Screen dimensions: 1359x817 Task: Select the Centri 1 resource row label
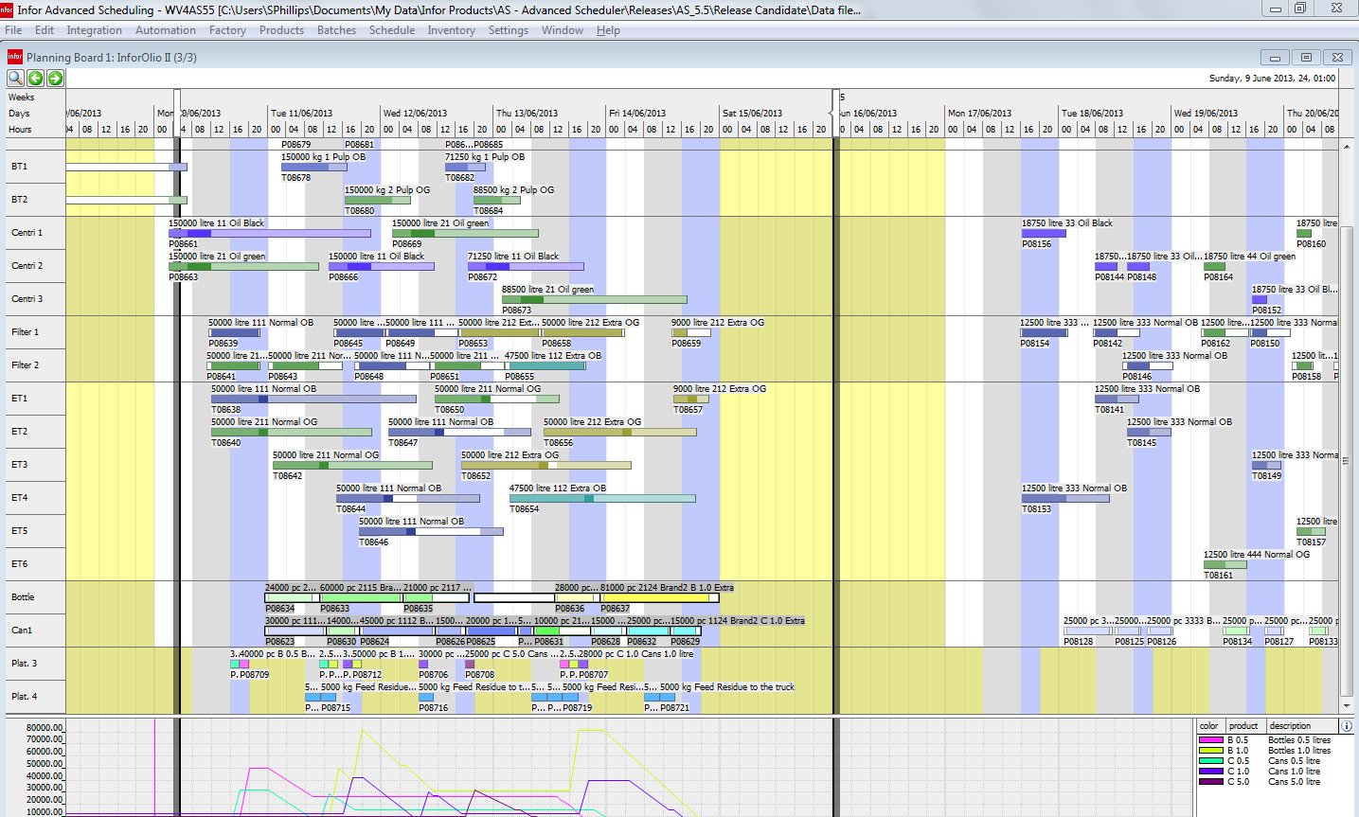click(x=27, y=233)
